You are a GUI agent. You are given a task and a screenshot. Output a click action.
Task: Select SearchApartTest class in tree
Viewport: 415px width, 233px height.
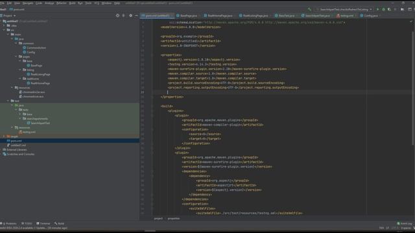click(38, 123)
